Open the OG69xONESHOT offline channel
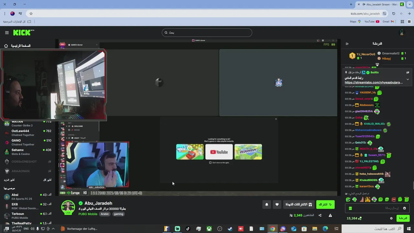Viewport: 414px width, 233px height. coord(28,161)
